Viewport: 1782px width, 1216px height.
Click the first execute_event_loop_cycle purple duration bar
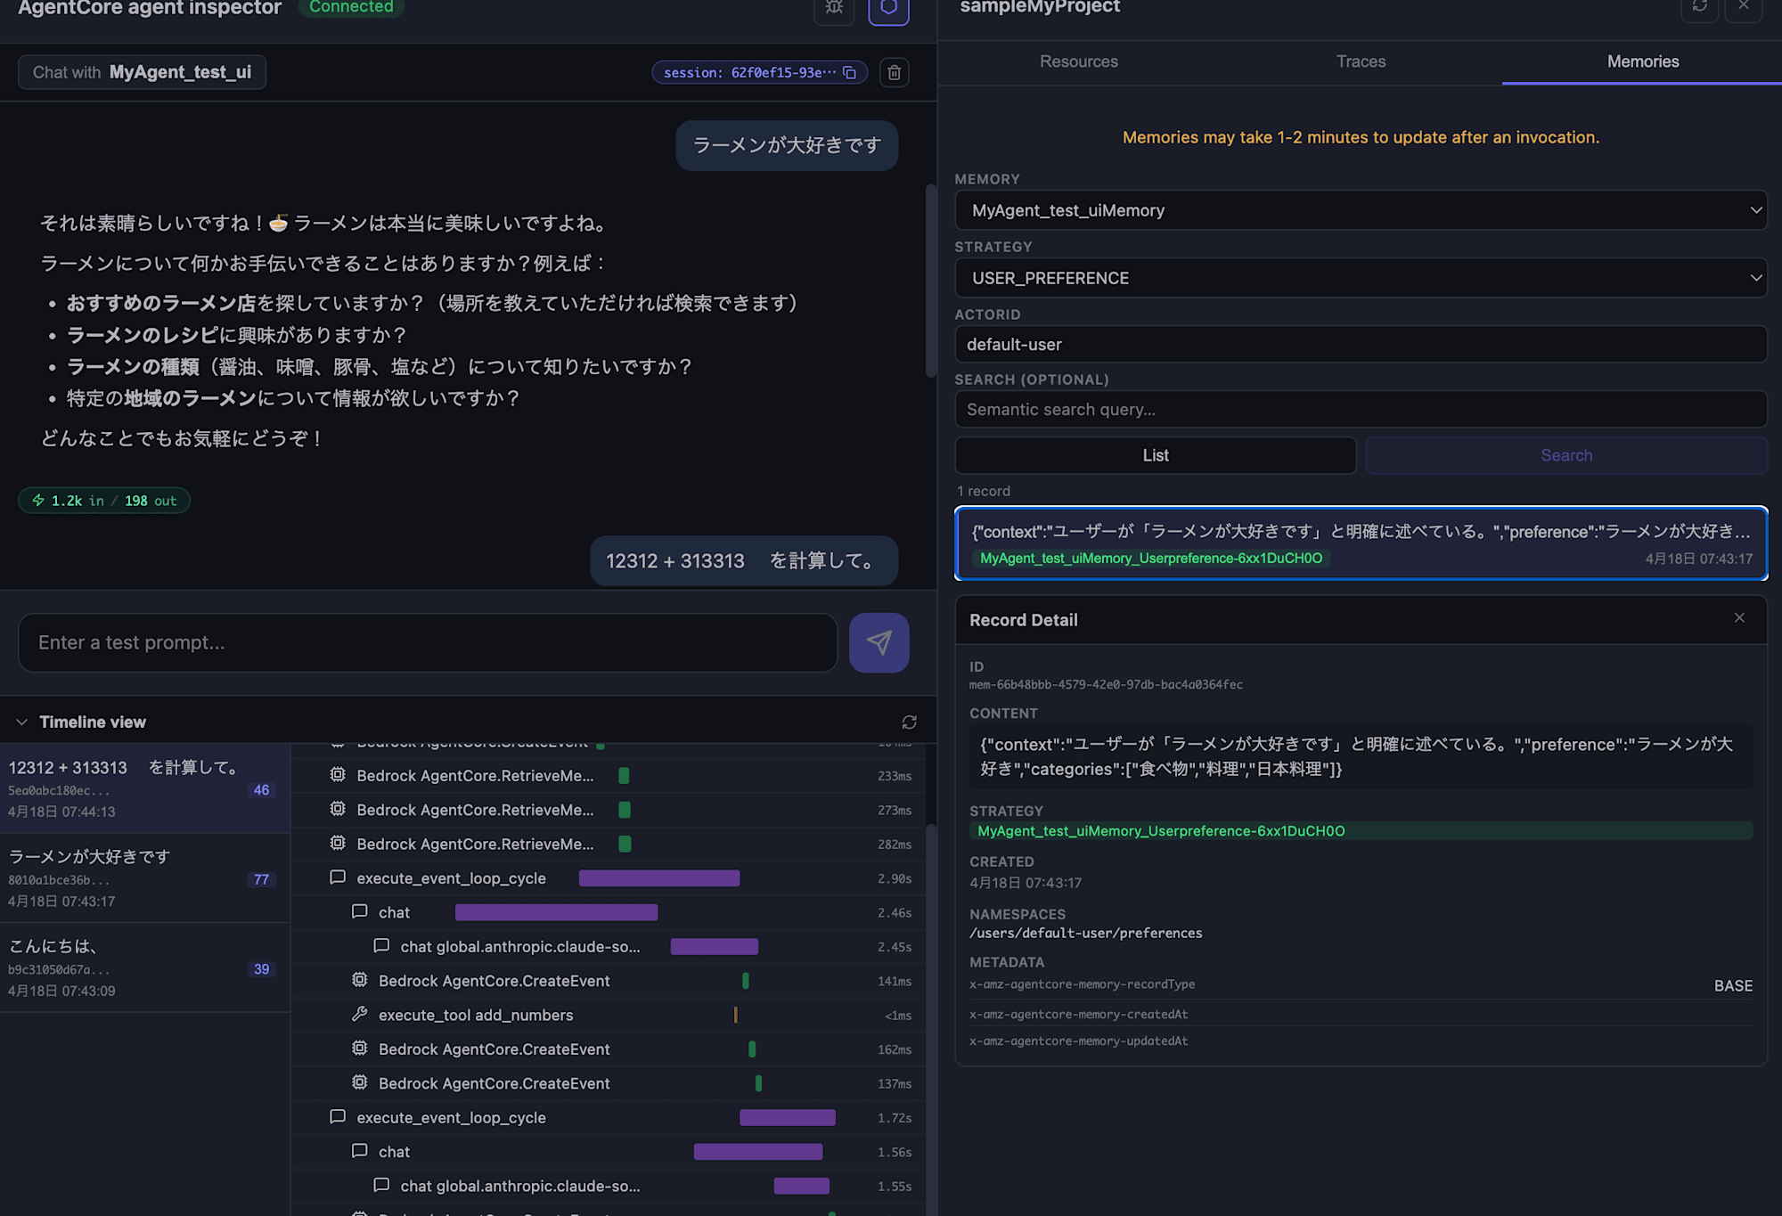pos(658,878)
